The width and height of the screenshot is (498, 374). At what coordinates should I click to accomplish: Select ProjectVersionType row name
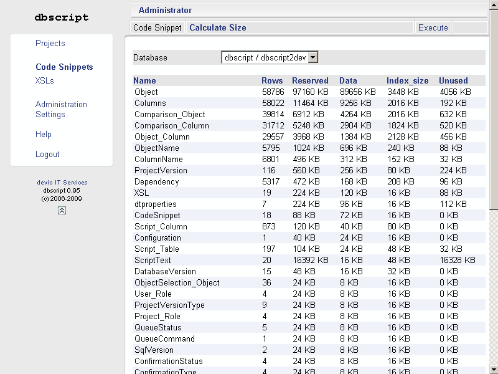pos(169,305)
